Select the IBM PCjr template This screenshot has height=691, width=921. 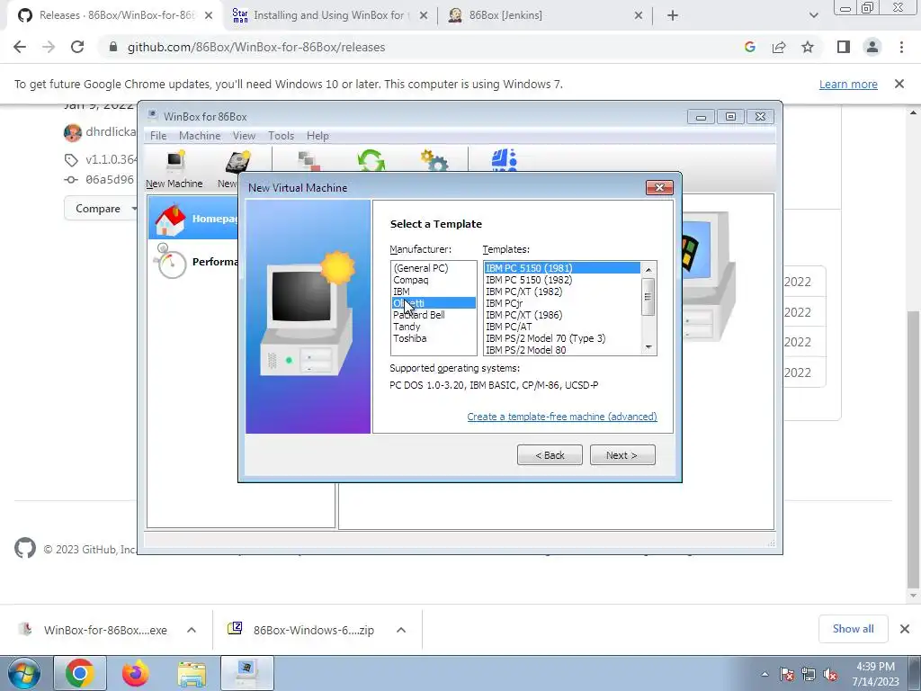[562, 303]
